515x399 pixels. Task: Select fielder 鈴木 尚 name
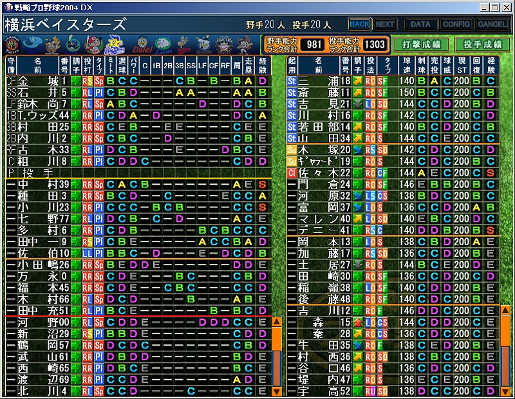(x=38, y=104)
